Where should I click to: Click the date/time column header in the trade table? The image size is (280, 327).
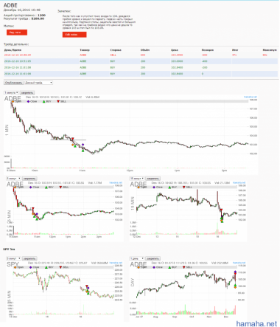pos(13,50)
